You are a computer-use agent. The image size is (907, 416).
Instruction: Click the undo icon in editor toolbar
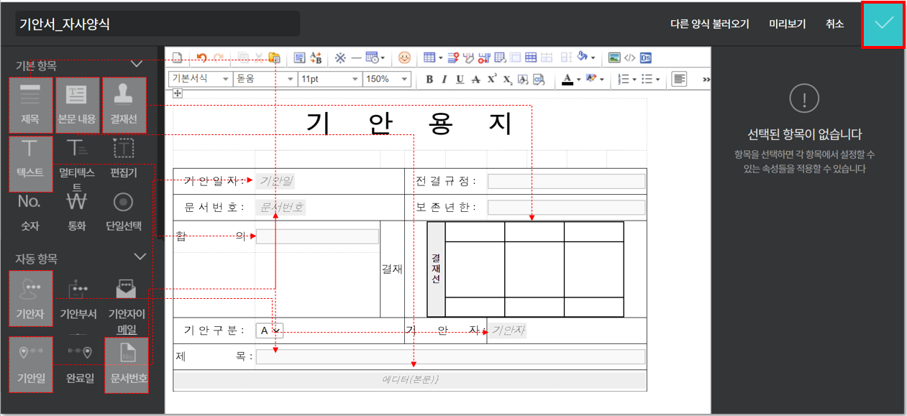[x=201, y=57]
